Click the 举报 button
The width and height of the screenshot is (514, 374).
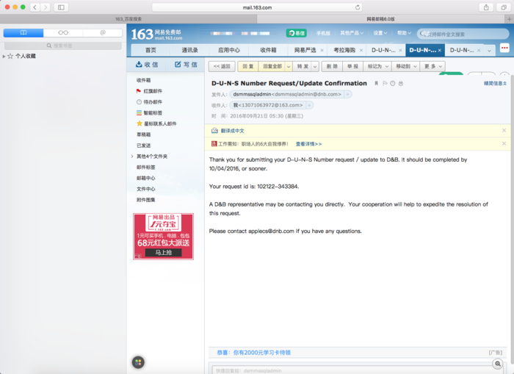tap(352, 66)
